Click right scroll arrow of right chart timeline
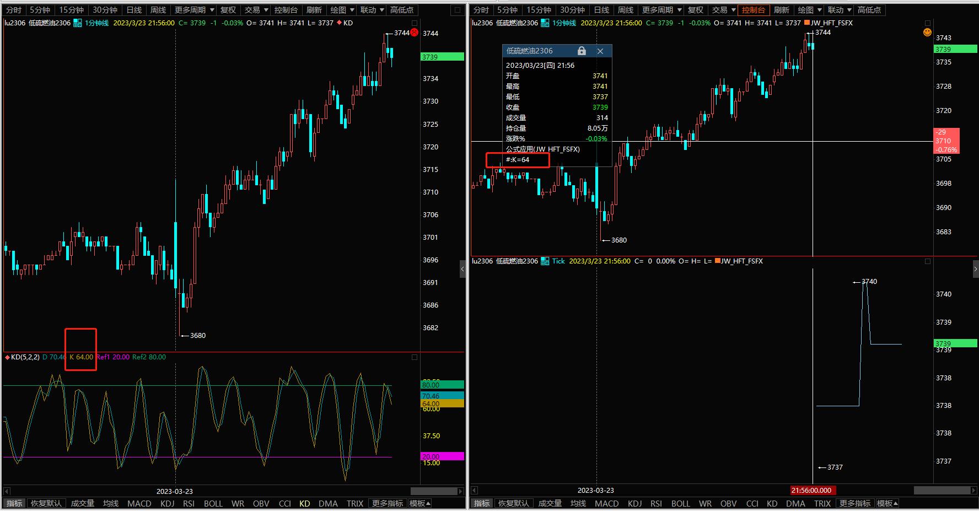The width and height of the screenshot is (979, 511). [x=973, y=491]
